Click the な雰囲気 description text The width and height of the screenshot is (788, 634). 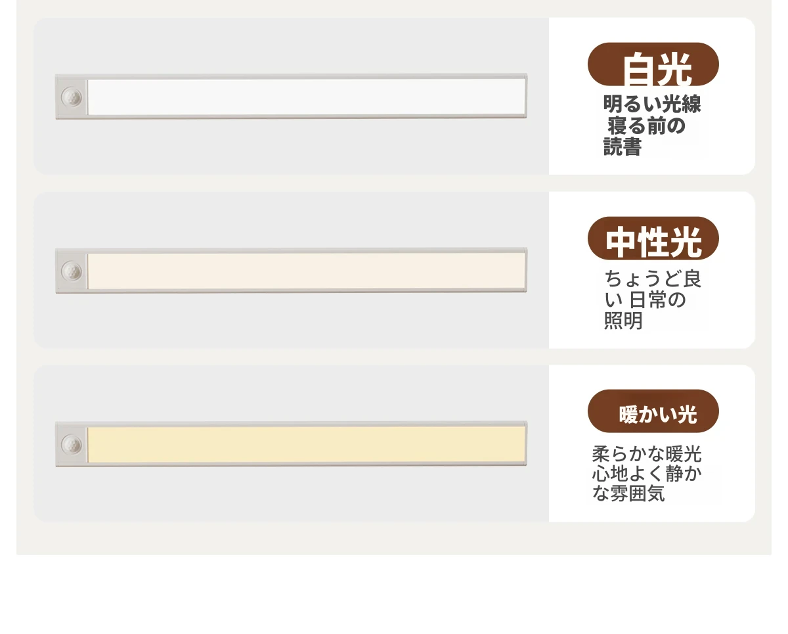(629, 493)
